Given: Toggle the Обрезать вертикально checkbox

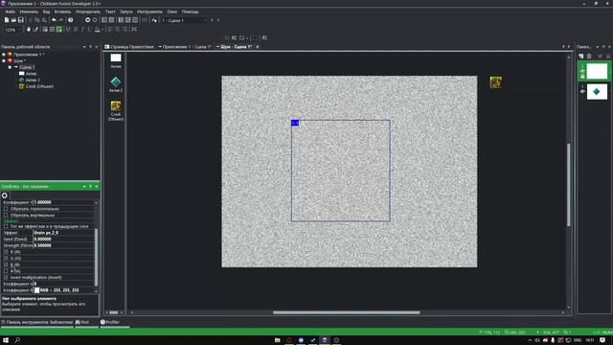Looking at the screenshot, I should [x=6, y=215].
